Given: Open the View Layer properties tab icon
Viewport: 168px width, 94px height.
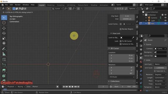Looking at the screenshot, I should 141,54.
